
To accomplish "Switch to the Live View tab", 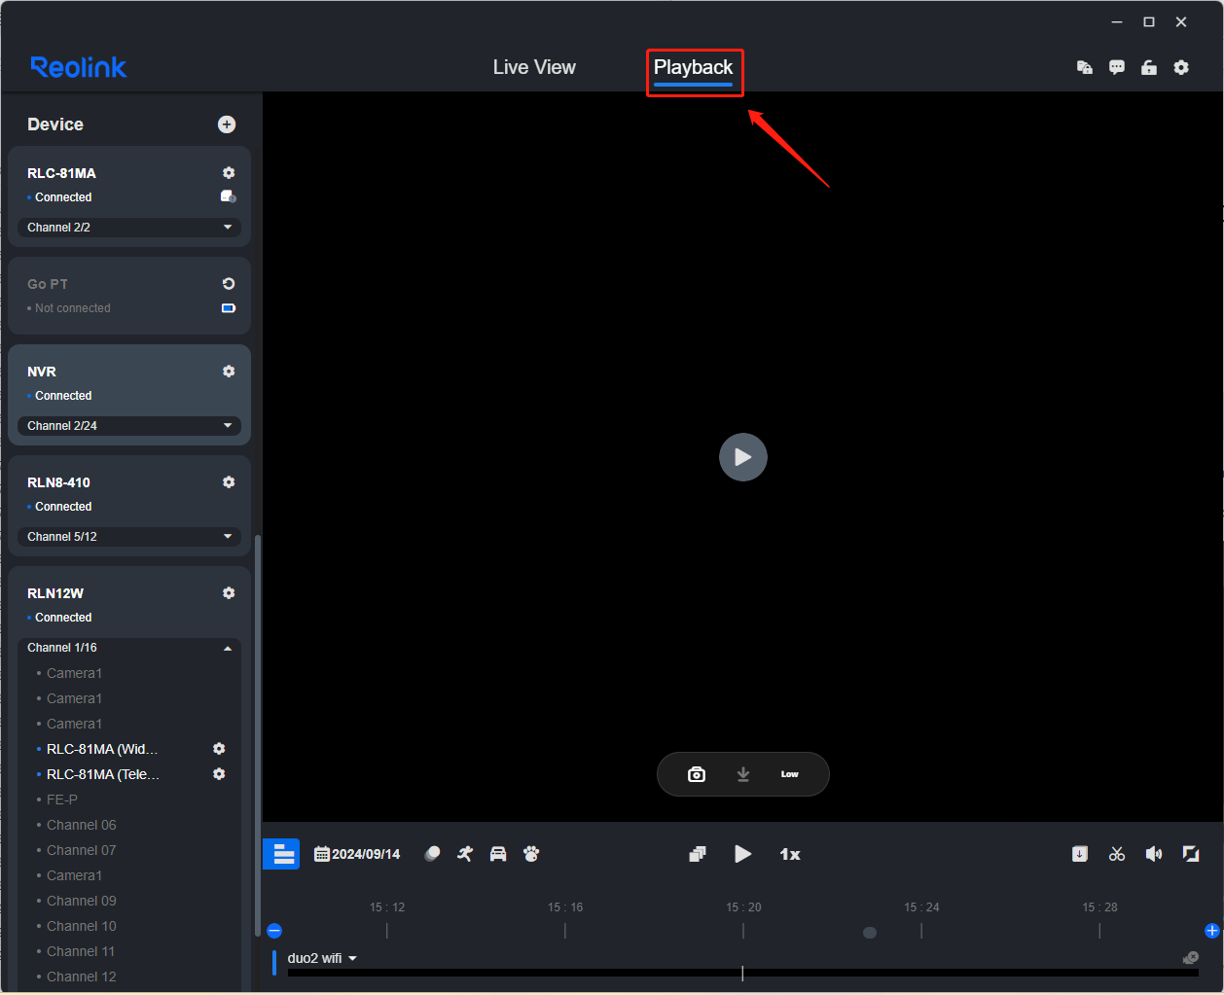I will (534, 67).
